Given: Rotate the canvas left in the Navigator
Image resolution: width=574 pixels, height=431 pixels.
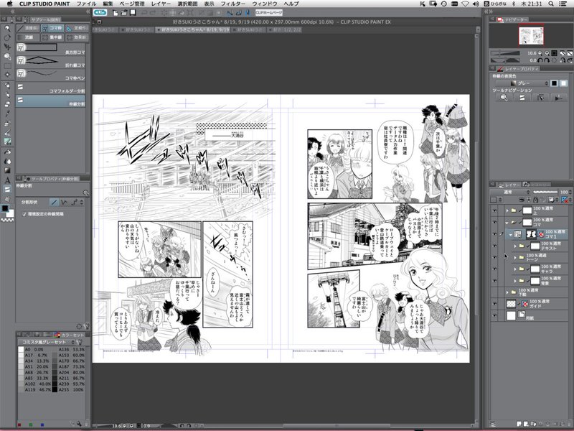Looking at the screenshot, I should (x=540, y=60).
